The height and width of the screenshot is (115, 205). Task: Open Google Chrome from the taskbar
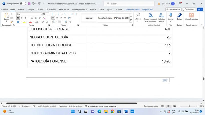pyautogui.click(x=112, y=112)
